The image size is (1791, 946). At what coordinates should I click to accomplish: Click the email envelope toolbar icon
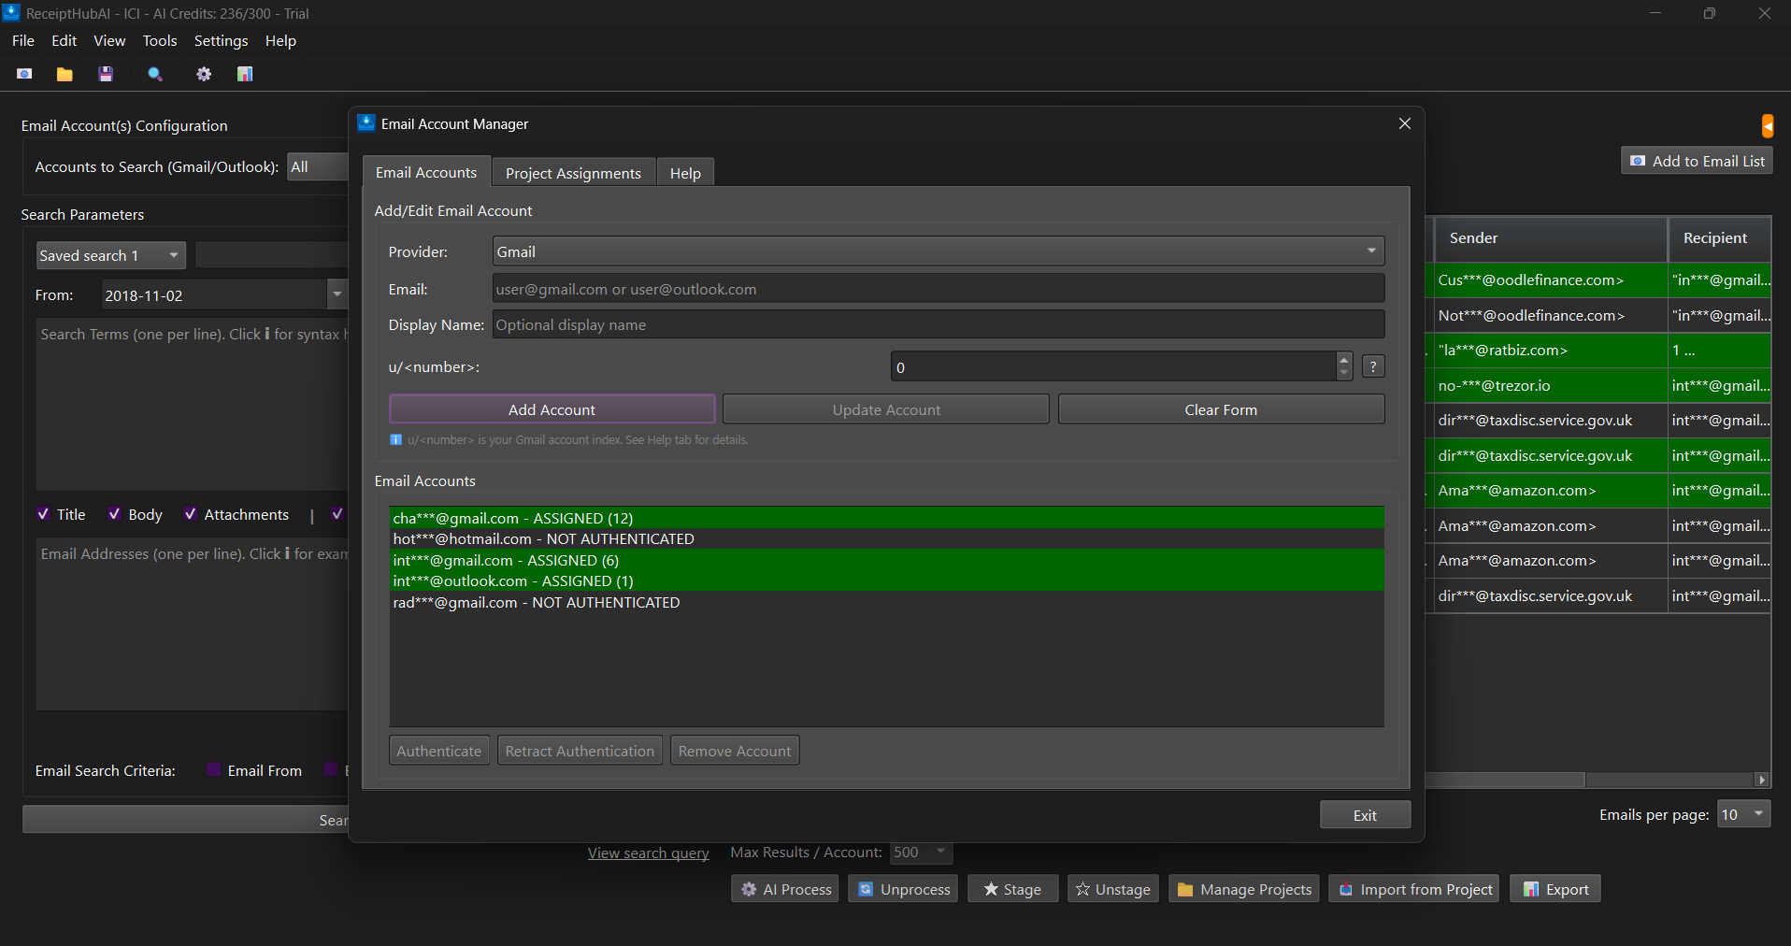(x=24, y=74)
